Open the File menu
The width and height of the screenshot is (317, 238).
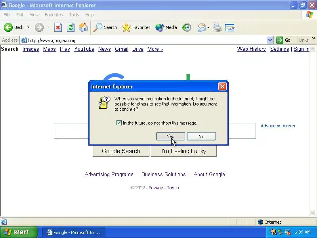(x=7, y=15)
